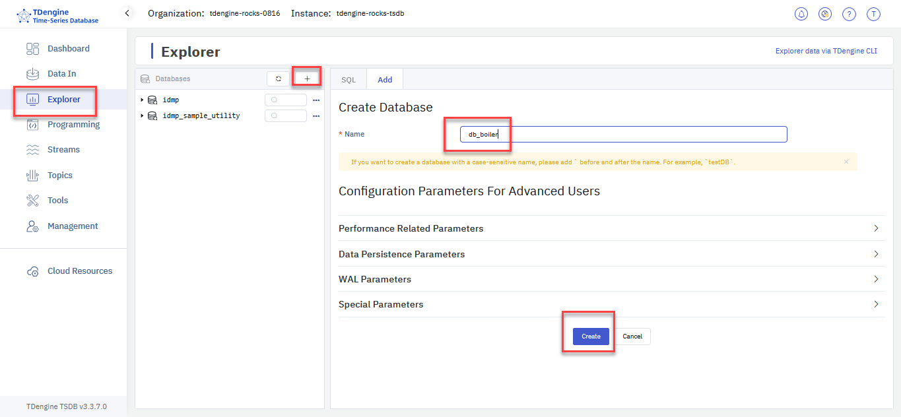Expand the idmp database tree node
Screen dimensions: 901x417
[142, 100]
